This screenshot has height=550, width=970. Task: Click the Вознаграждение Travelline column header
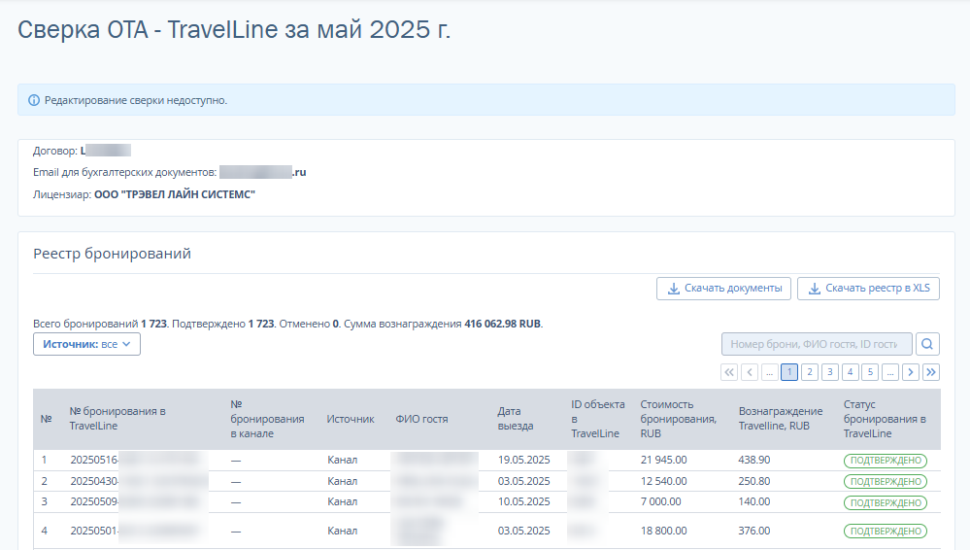tap(780, 419)
